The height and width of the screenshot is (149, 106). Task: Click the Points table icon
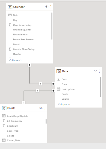(4, 108)
